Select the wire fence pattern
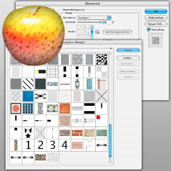This screenshot has width=171, height=171. (x=16, y=96)
